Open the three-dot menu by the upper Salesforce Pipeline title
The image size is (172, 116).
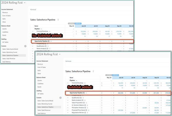point(58,20)
